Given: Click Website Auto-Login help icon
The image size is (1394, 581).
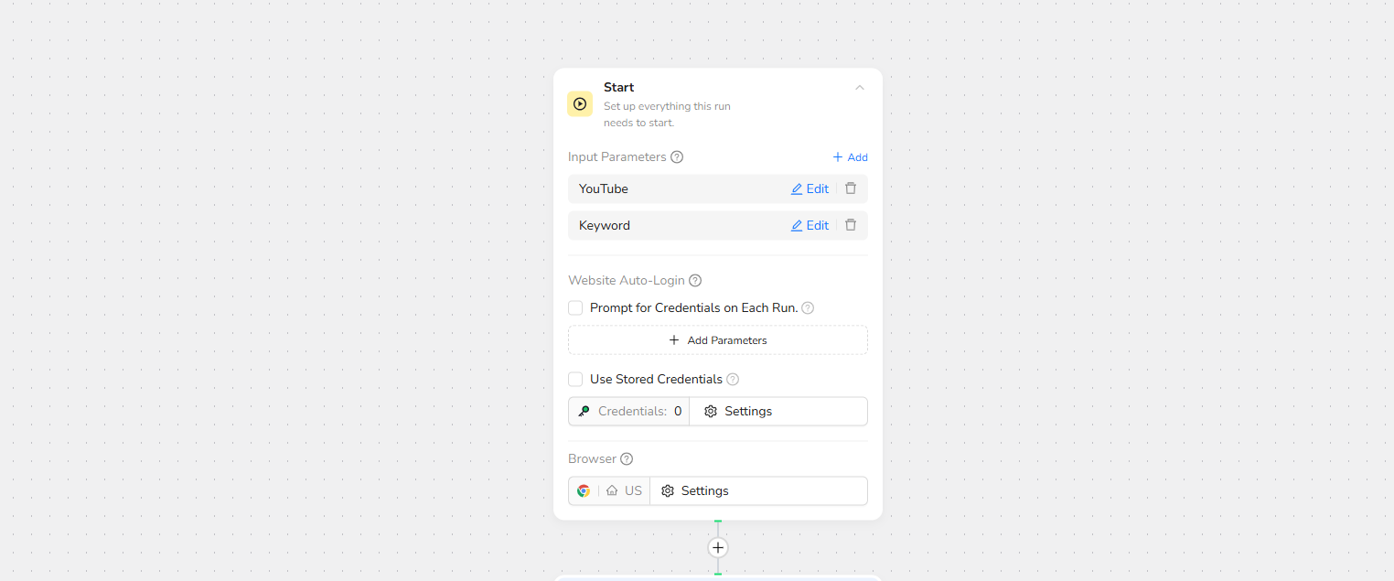Looking at the screenshot, I should (x=695, y=281).
